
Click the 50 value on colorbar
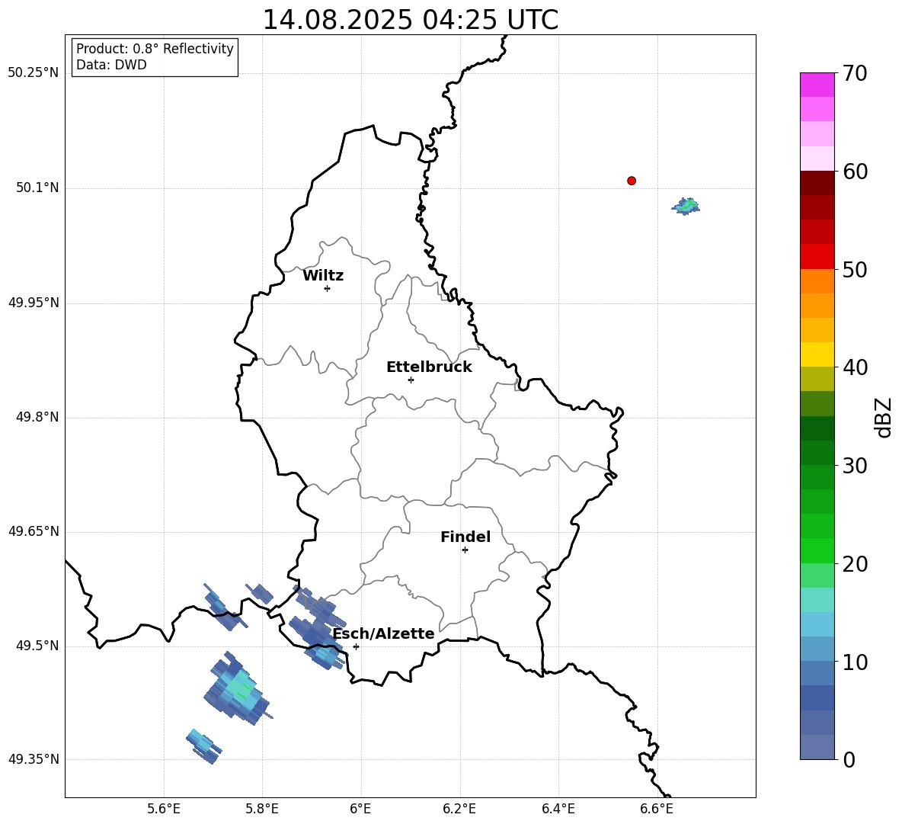(x=855, y=270)
